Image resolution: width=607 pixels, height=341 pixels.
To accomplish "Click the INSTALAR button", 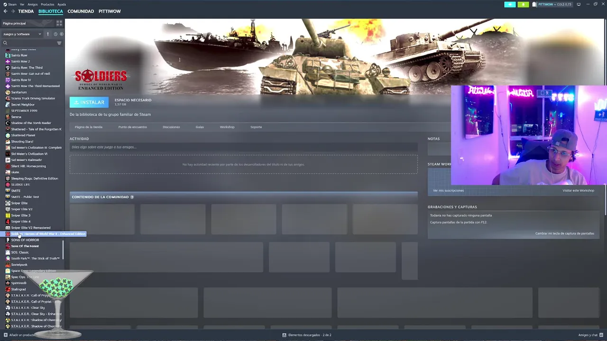I will point(89,102).
